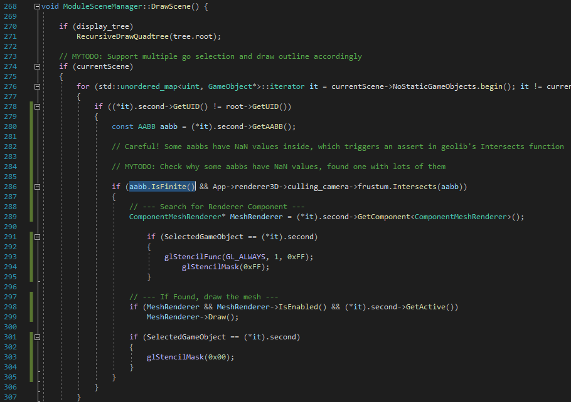
Task: Click 'If Found, draw the mesh' comment
Action: (x=203, y=297)
